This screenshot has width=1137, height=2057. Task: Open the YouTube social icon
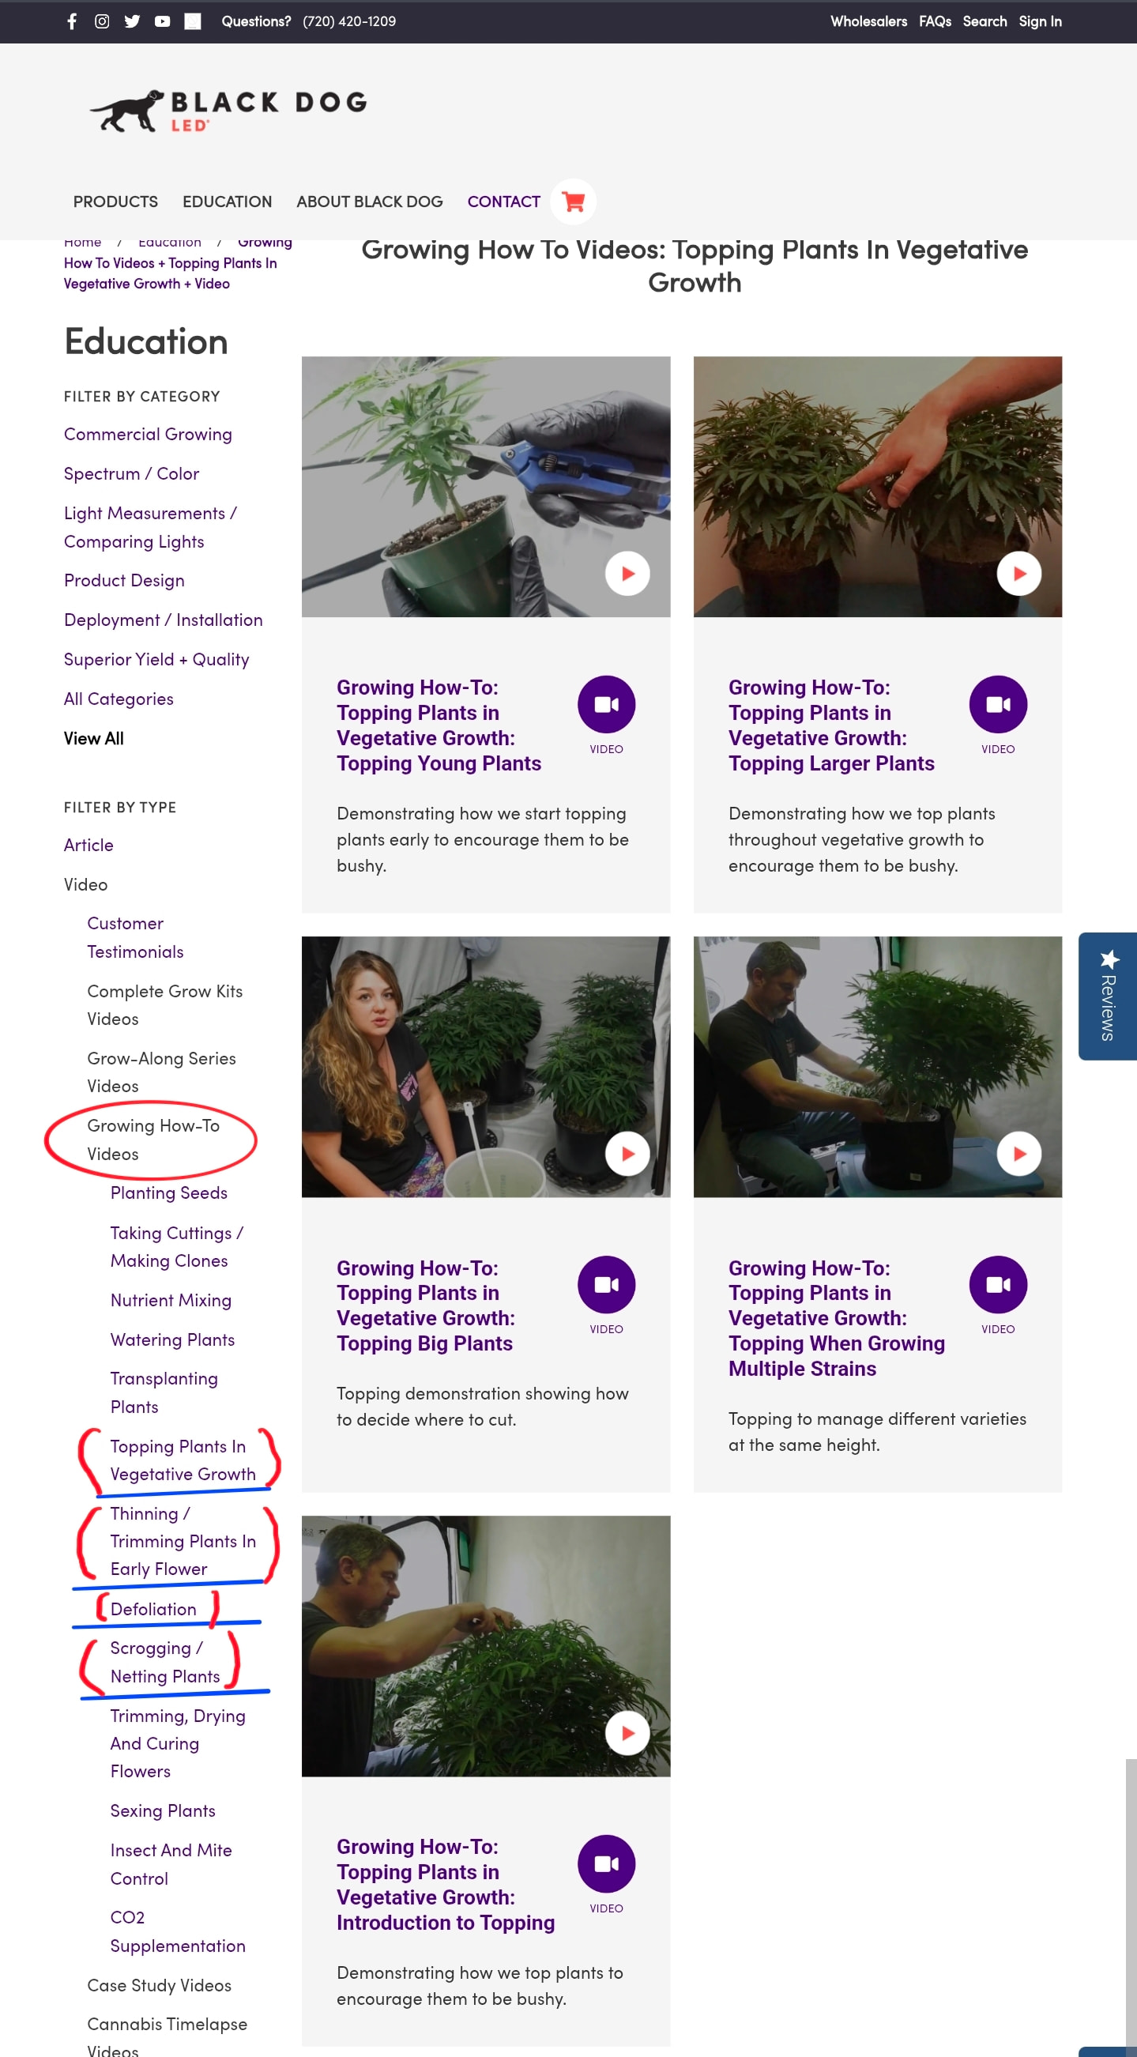tap(162, 21)
